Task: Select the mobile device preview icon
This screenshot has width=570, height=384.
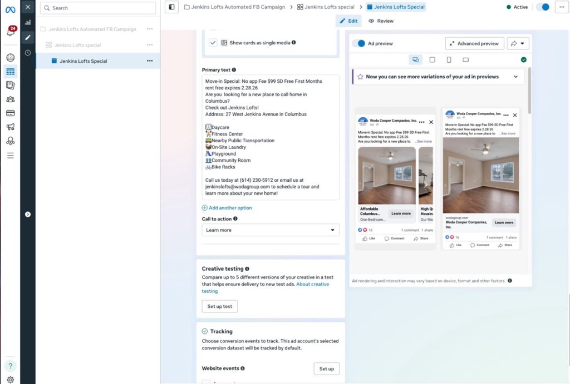Action: click(449, 59)
